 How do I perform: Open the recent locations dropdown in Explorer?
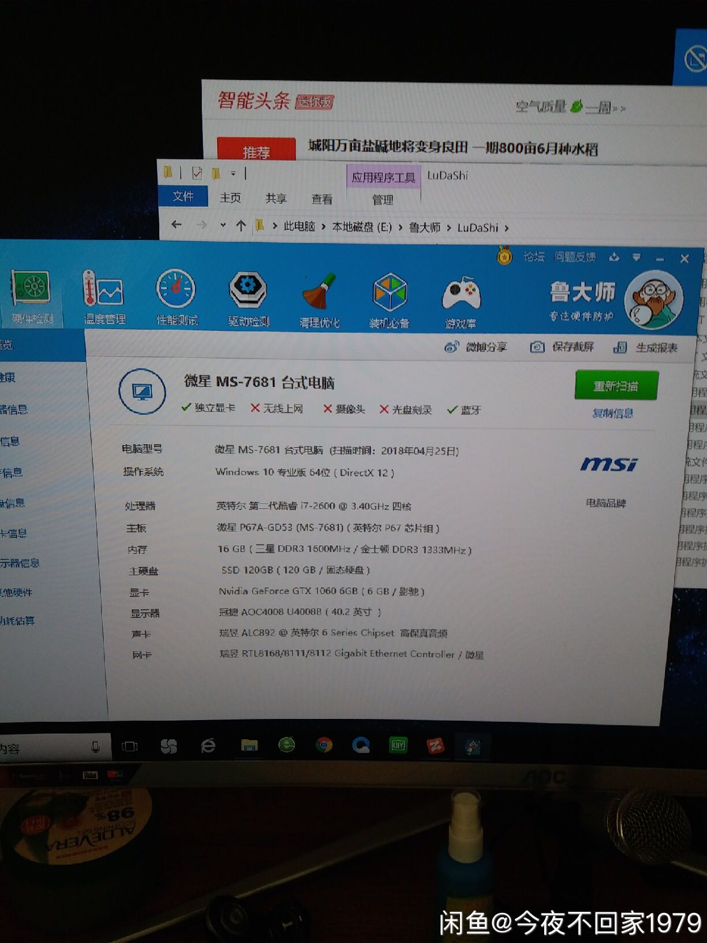point(223,225)
